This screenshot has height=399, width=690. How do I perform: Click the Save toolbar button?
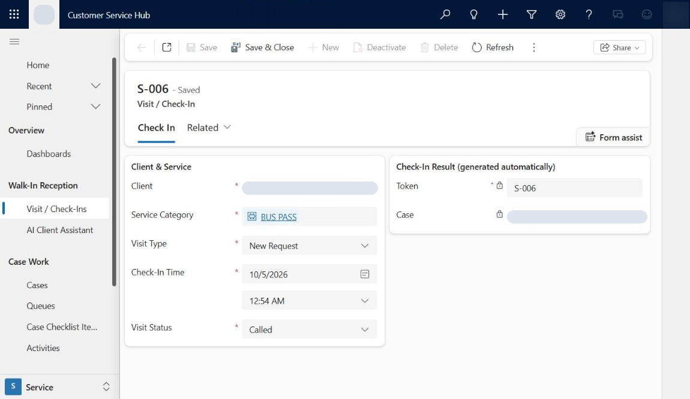[x=202, y=47]
